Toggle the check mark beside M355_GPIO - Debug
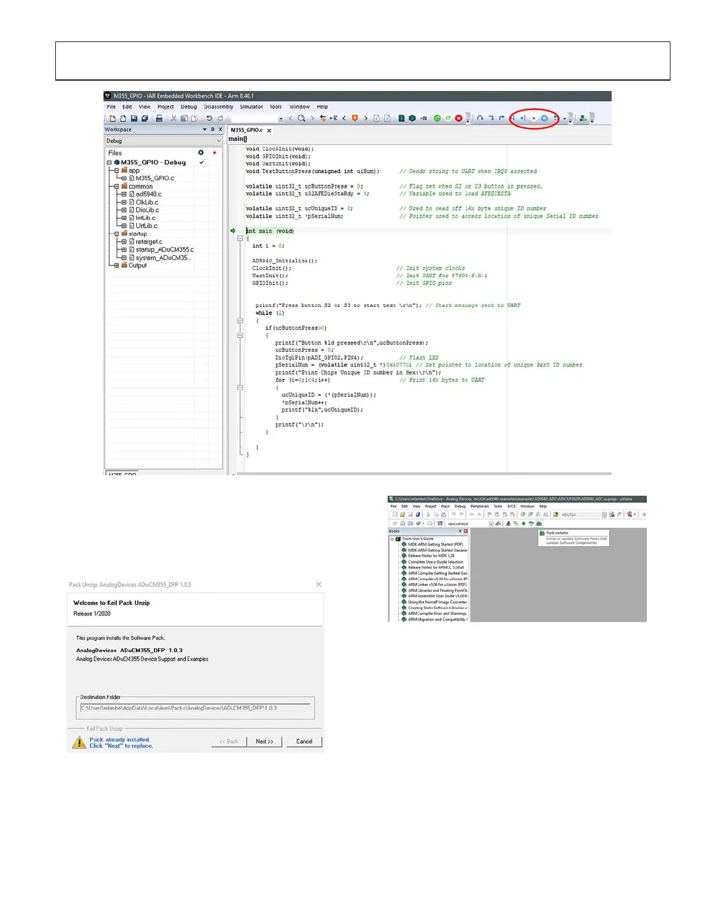This screenshot has width=705, height=912. tap(202, 162)
